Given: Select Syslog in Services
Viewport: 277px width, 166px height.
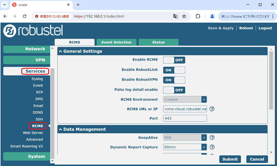Looking at the screenshot, I should [x=37, y=79].
